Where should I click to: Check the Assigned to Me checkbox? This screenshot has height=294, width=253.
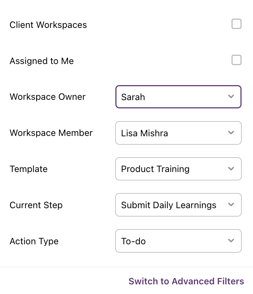[x=236, y=60]
